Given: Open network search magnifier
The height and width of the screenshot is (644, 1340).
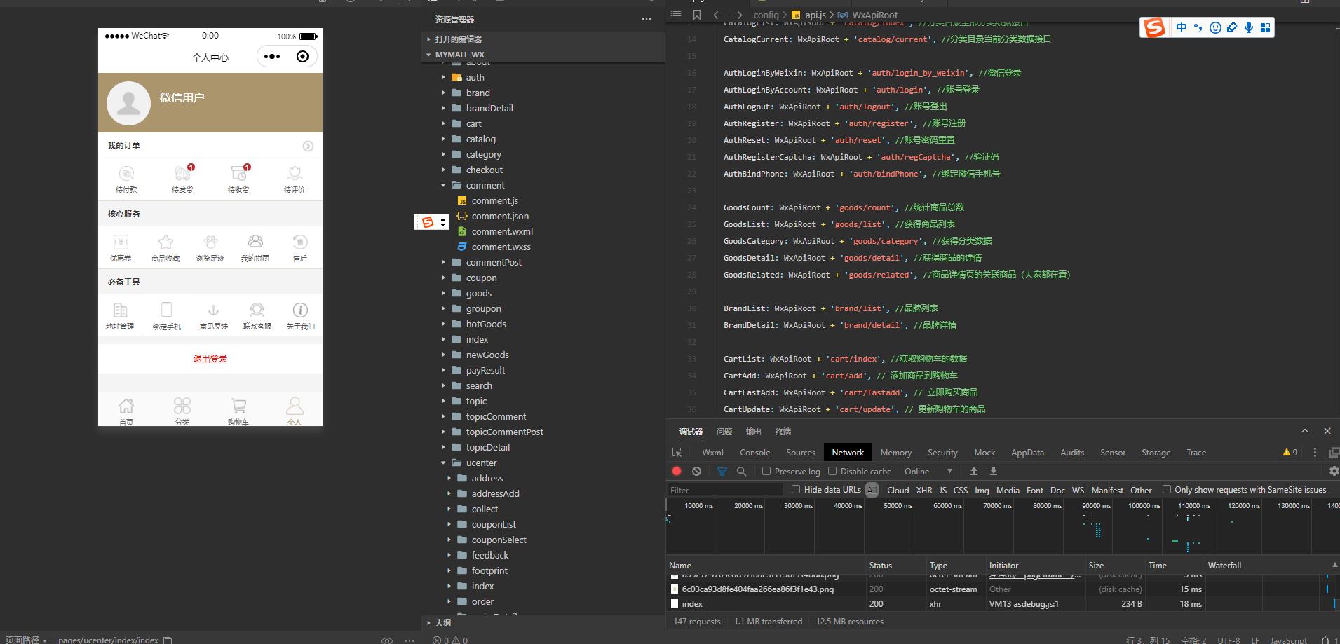Looking at the screenshot, I should (742, 471).
